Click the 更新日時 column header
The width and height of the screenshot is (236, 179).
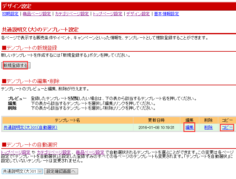click(156, 120)
